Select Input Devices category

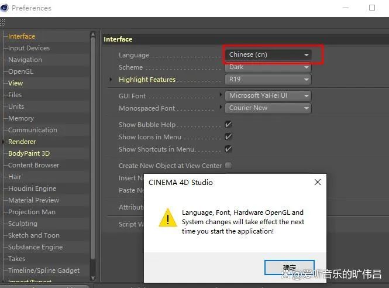point(29,48)
